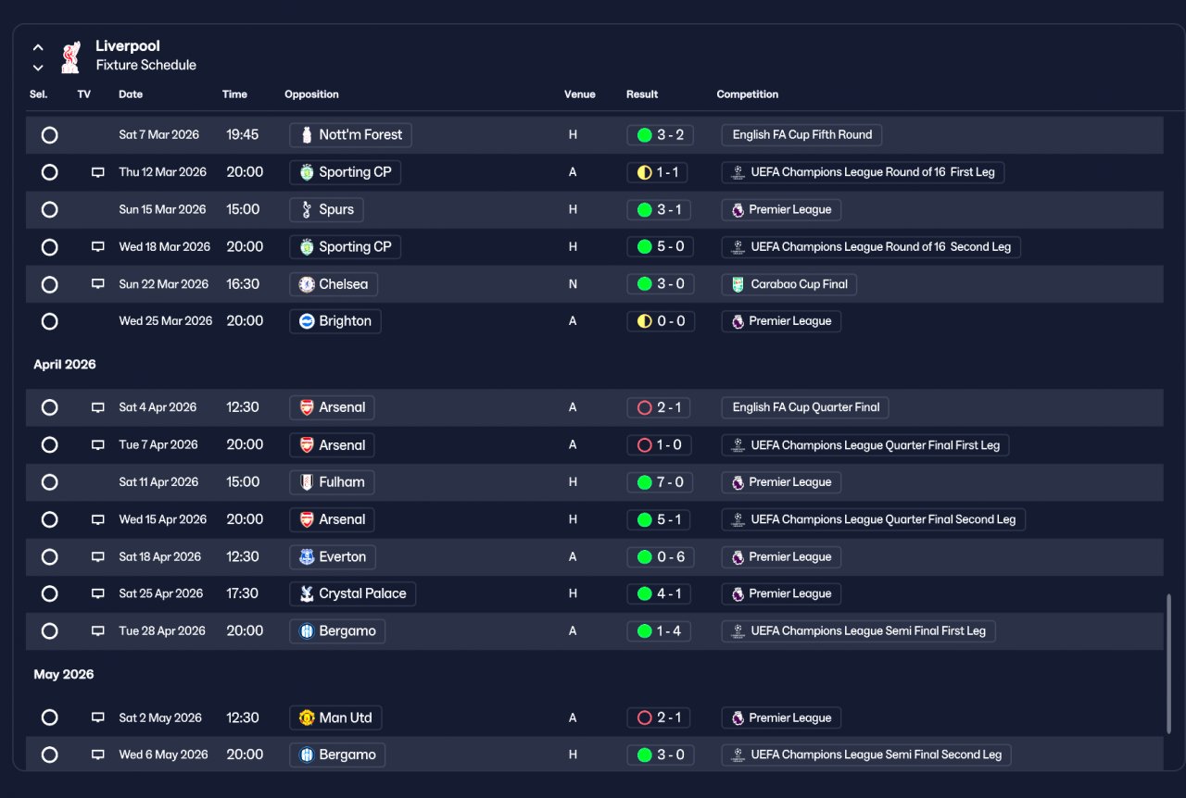
Task: Click the Fulham club badge
Action: [x=307, y=481]
